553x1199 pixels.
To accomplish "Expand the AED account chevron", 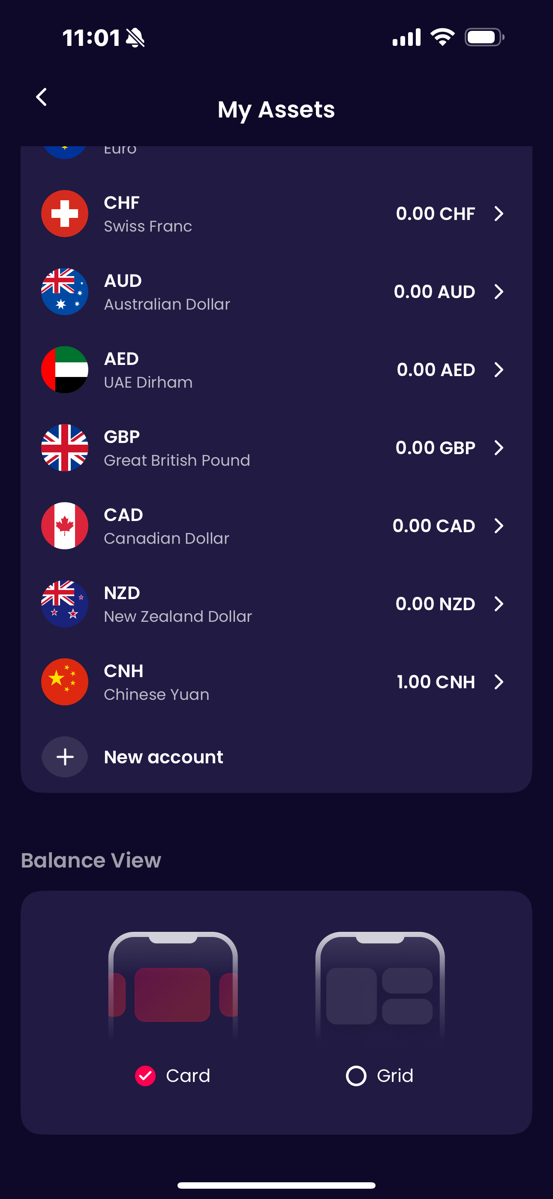I will pyautogui.click(x=499, y=370).
